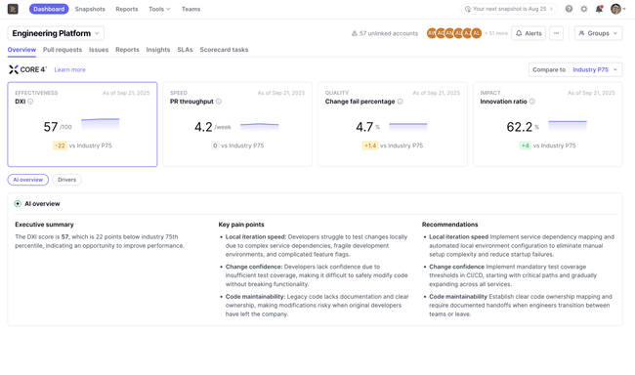
Task: Click the app logo in top-left corner
Action: pos(13,9)
